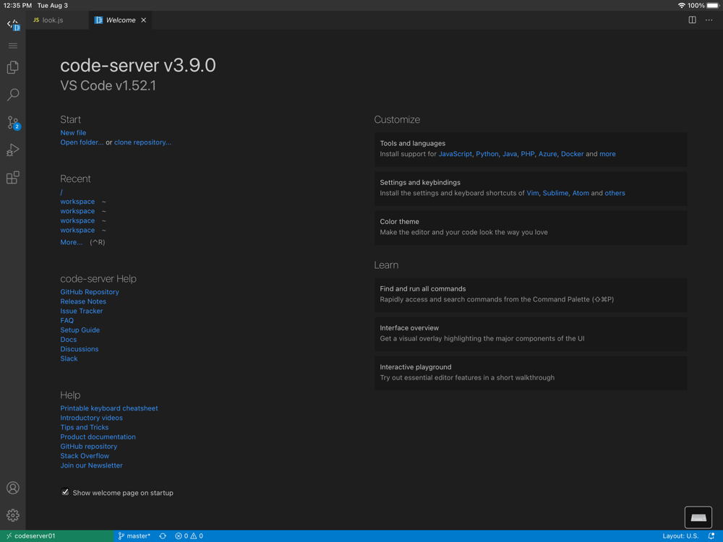Select the Welcome tab
The width and height of the screenshot is (723, 542).
tap(120, 20)
